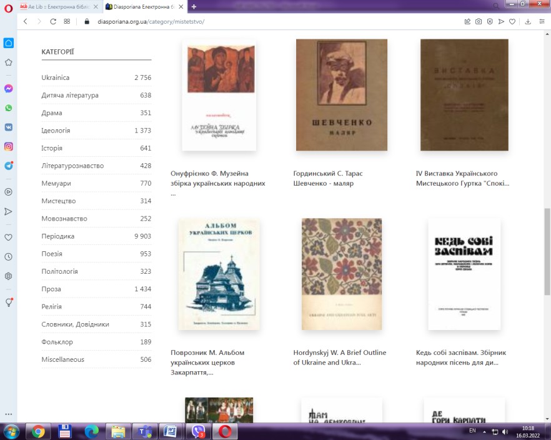Open bookmarks star in sidebar

coord(9,62)
